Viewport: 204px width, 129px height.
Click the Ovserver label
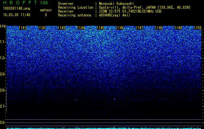66,4
